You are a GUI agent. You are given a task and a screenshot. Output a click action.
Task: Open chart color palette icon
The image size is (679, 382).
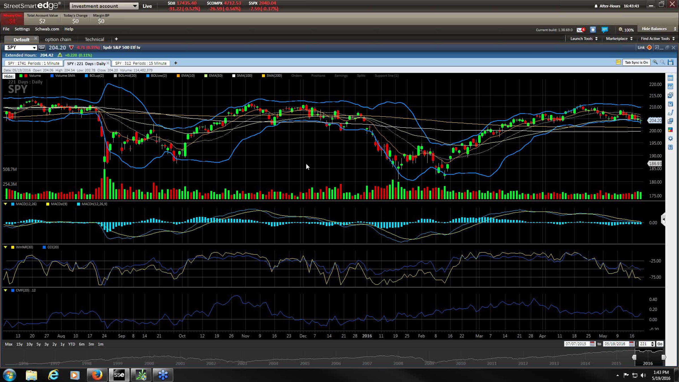point(670,130)
